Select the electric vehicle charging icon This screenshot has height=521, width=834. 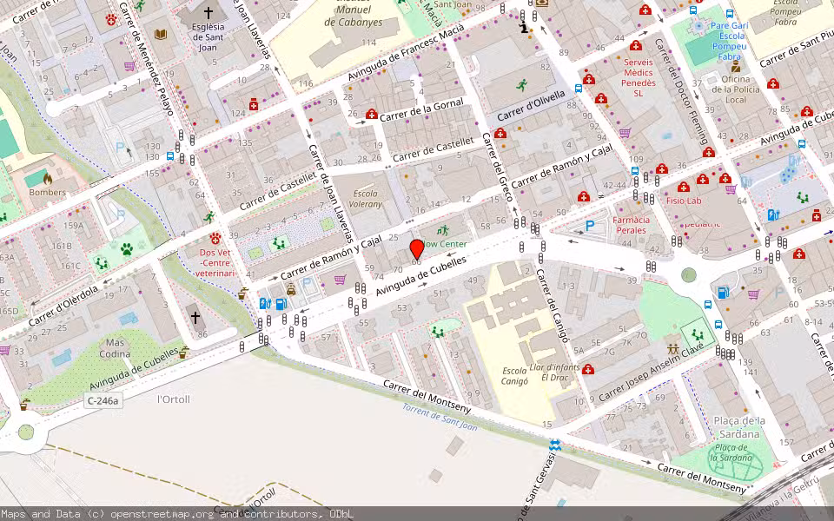click(x=264, y=303)
